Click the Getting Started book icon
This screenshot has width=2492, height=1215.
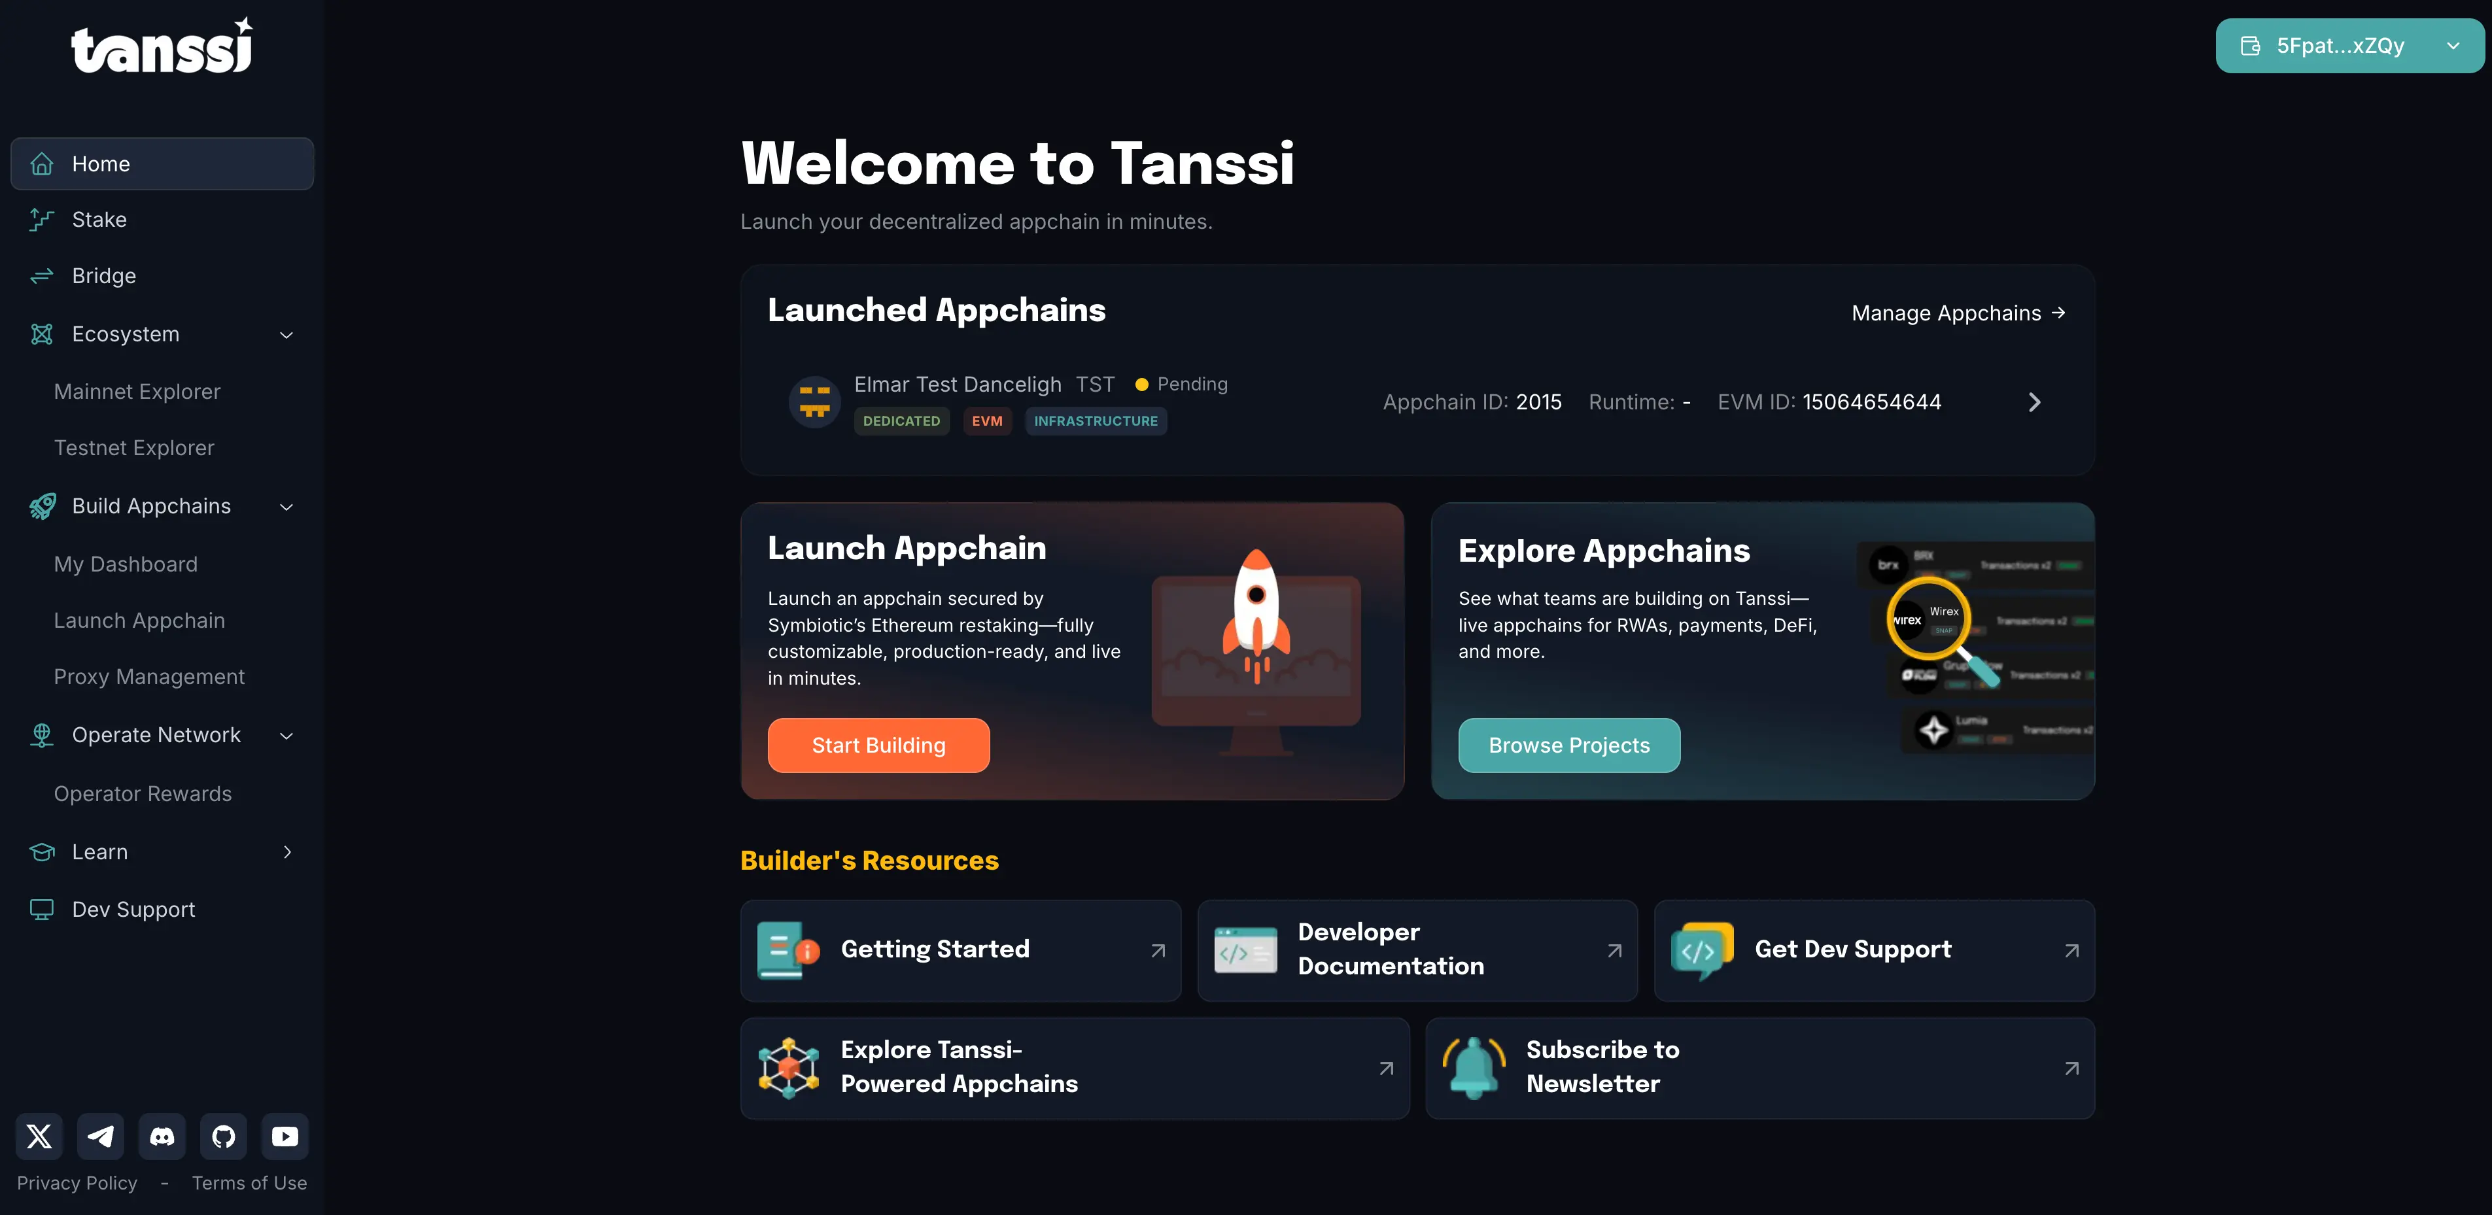tap(788, 950)
